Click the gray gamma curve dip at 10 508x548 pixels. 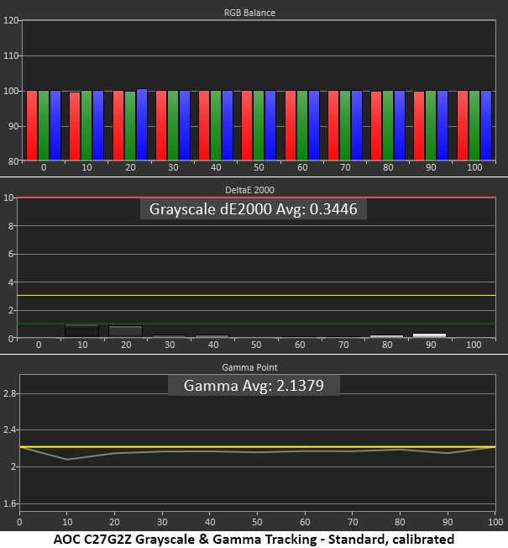coord(67,459)
